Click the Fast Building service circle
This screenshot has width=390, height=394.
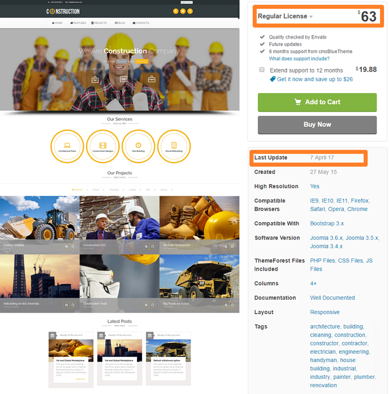pos(138,146)
